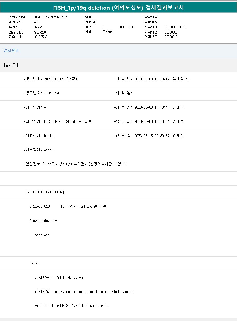
Task: Click the 고유번호 value 391205-2
Action: (40, 37)
